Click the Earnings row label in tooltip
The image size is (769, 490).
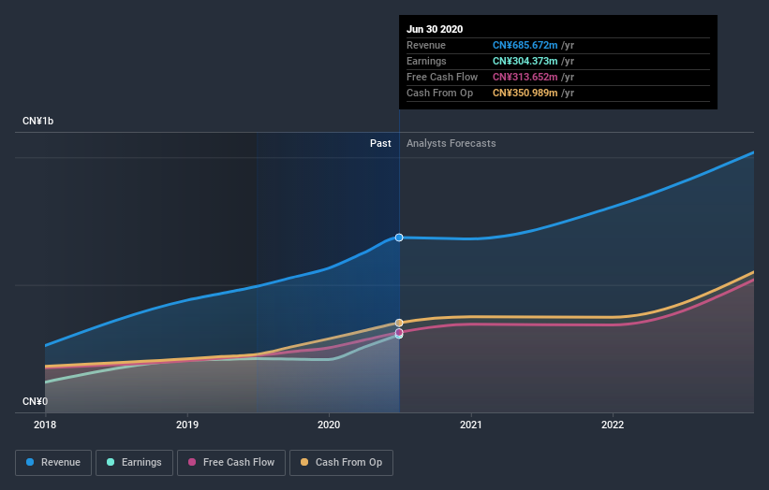(x=427, y=61)
